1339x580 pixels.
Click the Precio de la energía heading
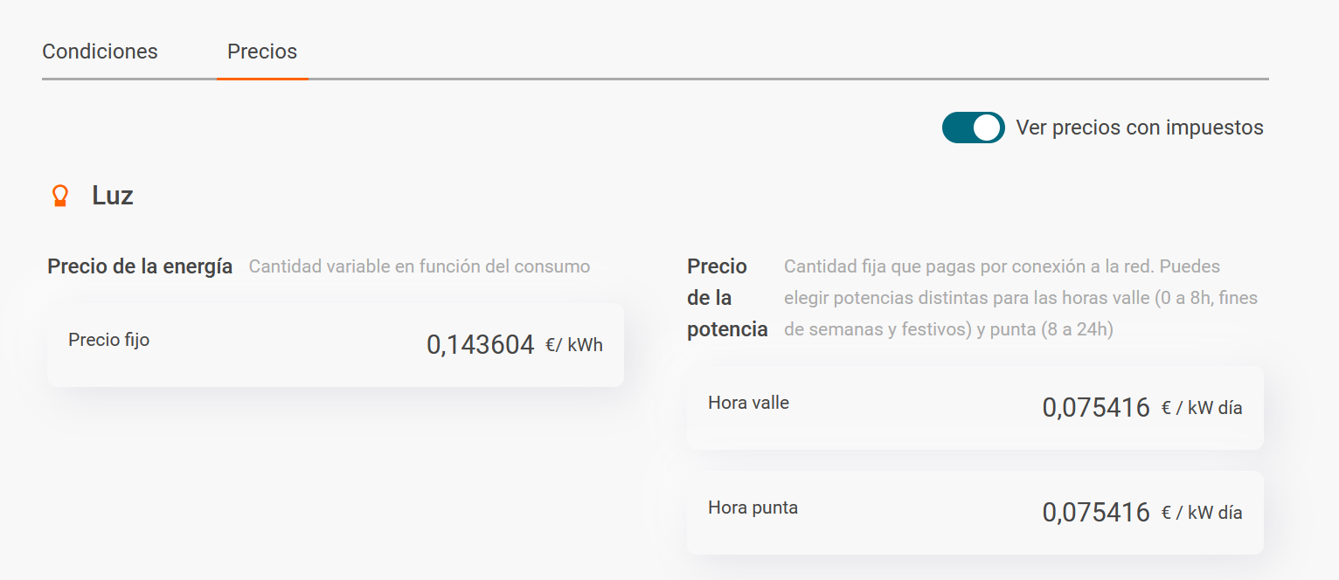(x=140, y=266)
